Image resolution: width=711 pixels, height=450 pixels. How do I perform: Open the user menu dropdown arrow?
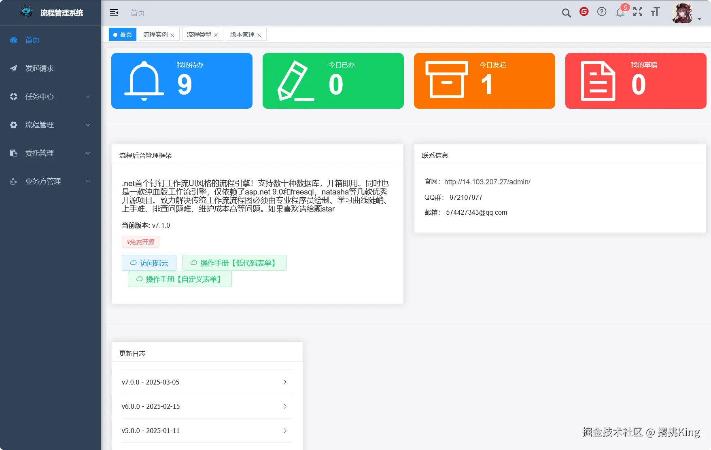coord(699,19)
